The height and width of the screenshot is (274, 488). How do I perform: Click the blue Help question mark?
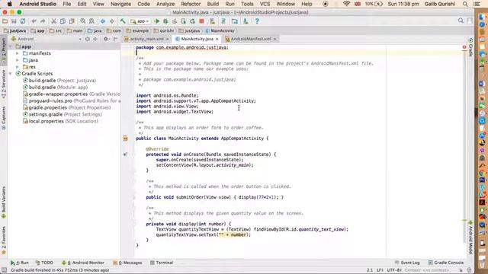click(257, 21)
